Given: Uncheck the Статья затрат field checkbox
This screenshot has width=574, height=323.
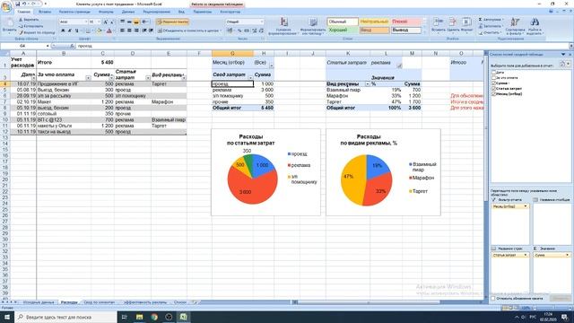Looking at the screenshot, I should click(x=494, y=88).
